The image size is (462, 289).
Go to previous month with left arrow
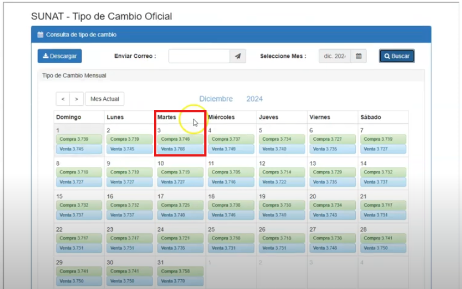click(x=63, y=99)
